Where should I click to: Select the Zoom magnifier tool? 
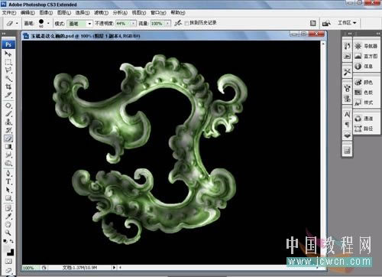(x=8, y=233)
